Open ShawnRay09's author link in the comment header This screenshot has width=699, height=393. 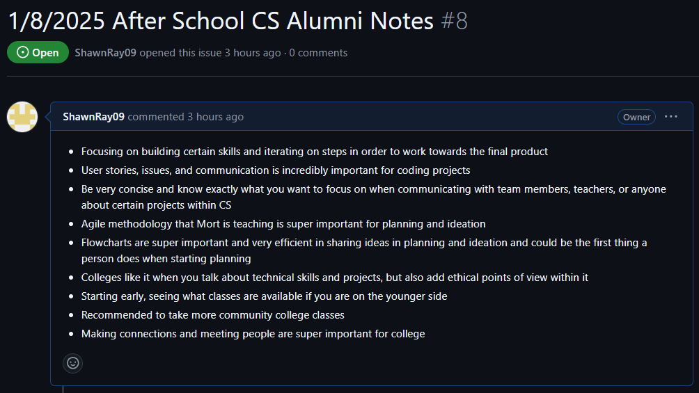coord(93,117)
